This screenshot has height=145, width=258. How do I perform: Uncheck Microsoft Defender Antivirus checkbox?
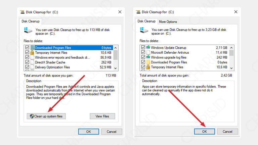143,52
